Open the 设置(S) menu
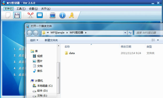The width and height of the screenshot is (163, 98). pyautogui.click(x=33, y=9)
